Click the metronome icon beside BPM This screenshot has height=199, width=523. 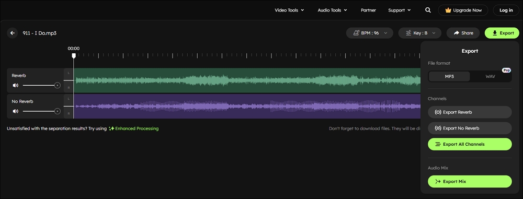coord(356,33)
